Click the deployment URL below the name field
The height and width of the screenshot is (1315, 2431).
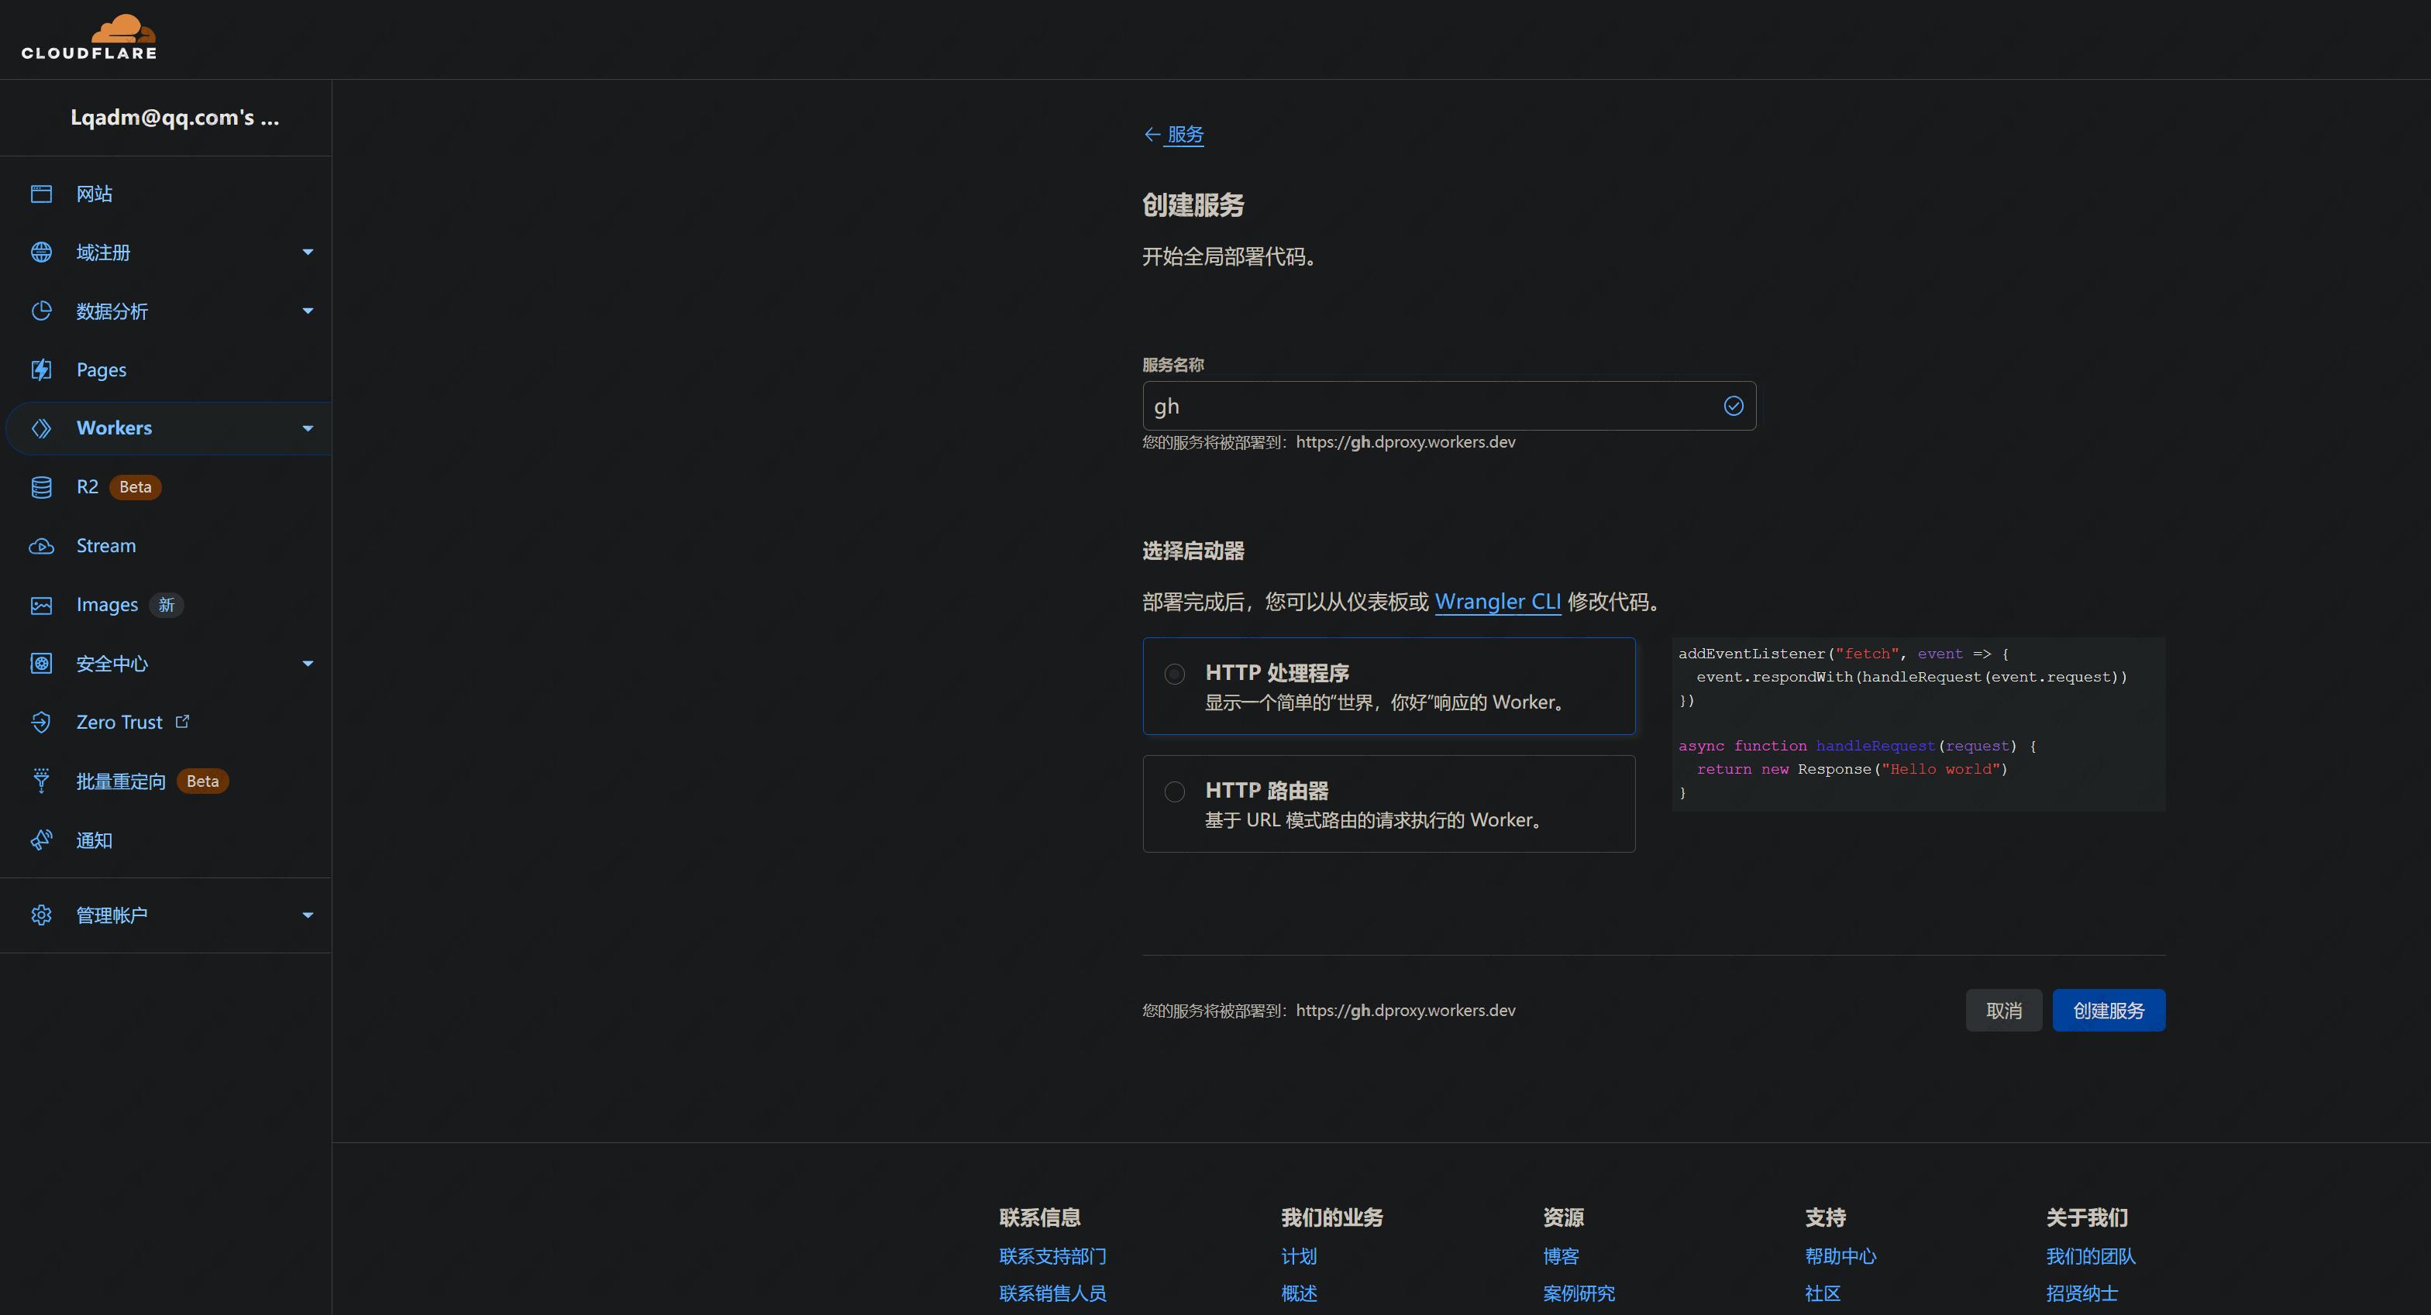point(1405,442)
